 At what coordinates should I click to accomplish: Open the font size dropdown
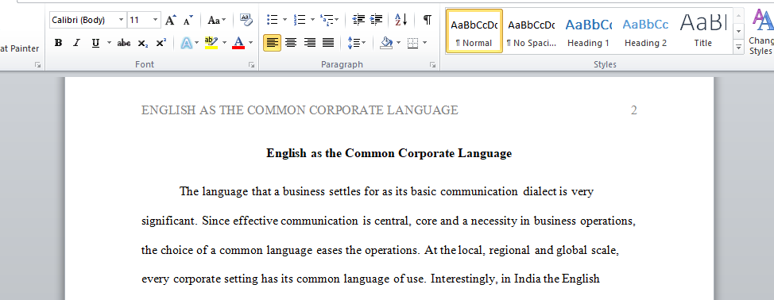[x=156, y=20]
